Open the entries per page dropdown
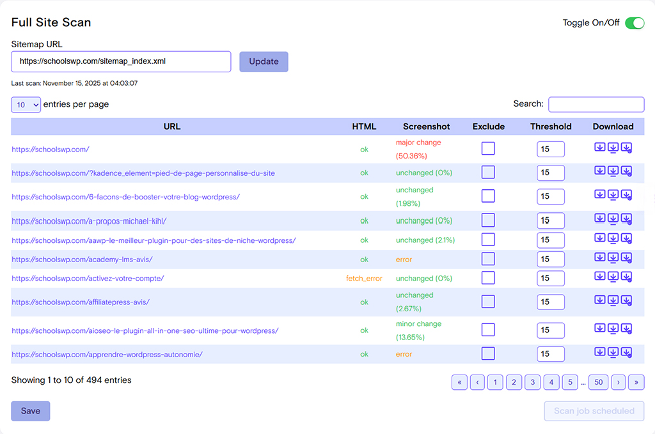The height and width of the screenshot is (434, 655). coord(26,104)
